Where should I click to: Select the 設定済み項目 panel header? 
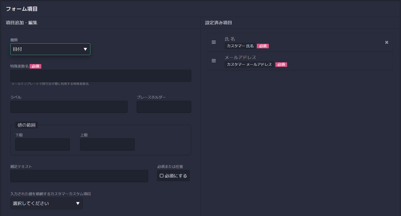[x=218, y=23]
